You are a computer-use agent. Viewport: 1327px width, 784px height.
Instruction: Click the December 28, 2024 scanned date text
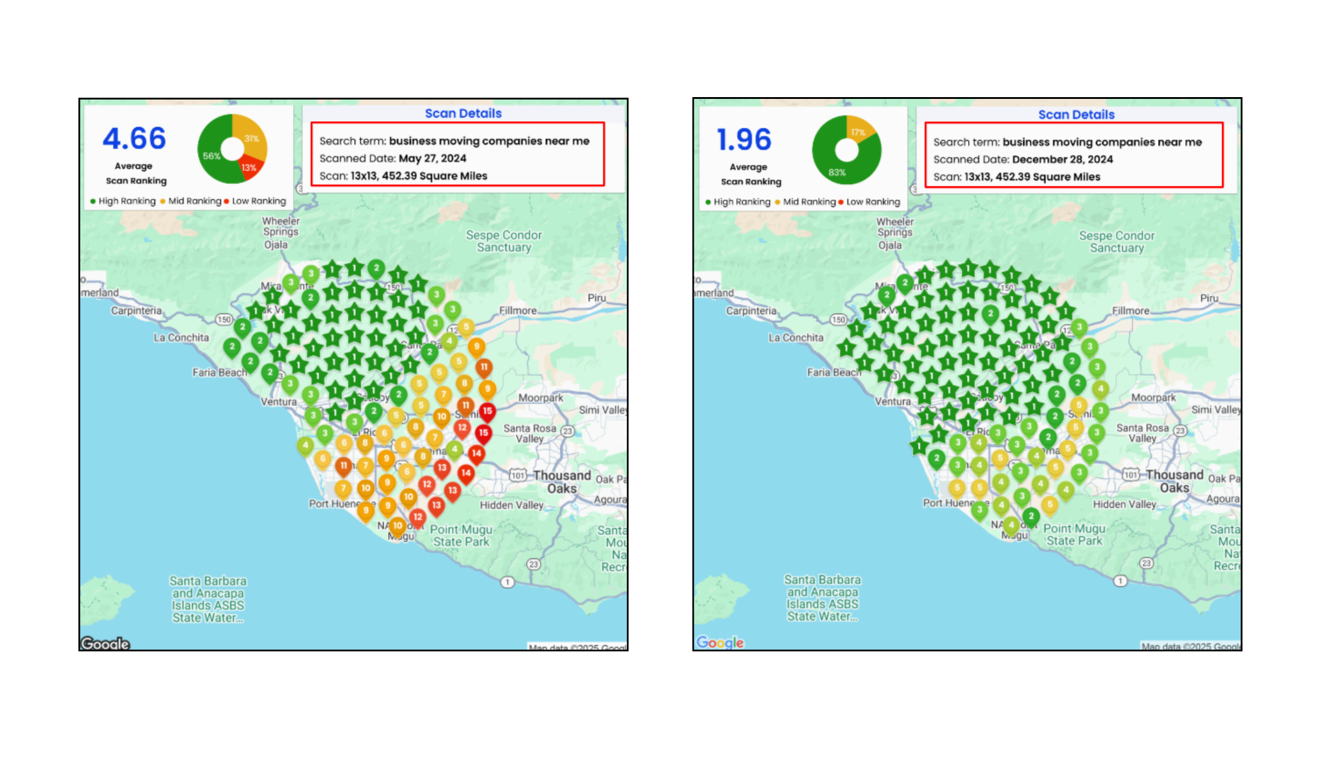tap(1062, 160)
